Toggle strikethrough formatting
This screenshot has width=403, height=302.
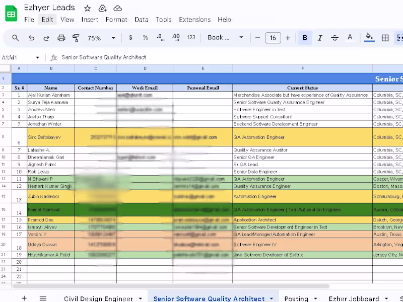click(335, 38)
